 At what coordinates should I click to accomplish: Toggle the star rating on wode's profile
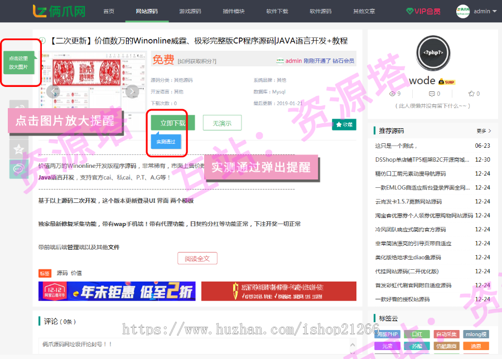(x=471, y=93)
